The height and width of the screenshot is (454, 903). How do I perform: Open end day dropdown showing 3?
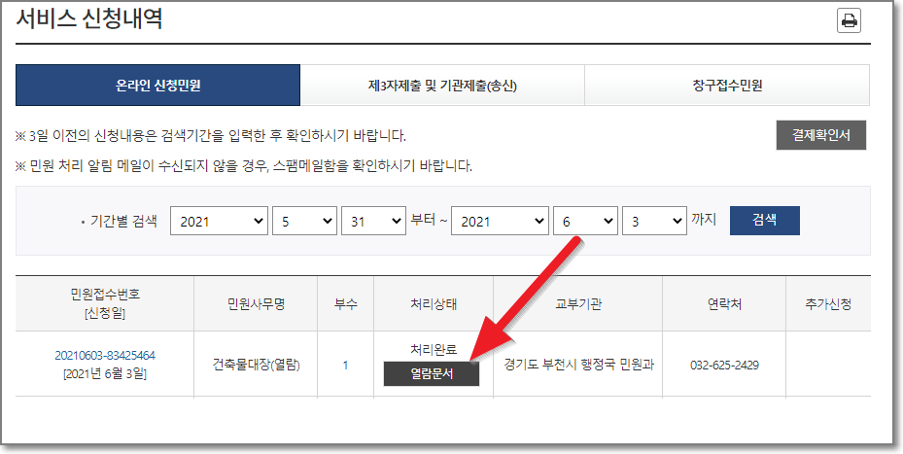coord(654,221)
